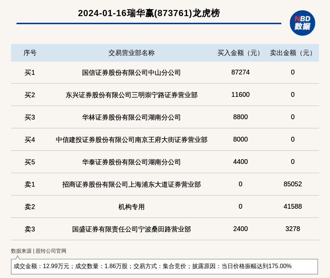
Task: Click the buy amount 87274
Action: point(240,72)
